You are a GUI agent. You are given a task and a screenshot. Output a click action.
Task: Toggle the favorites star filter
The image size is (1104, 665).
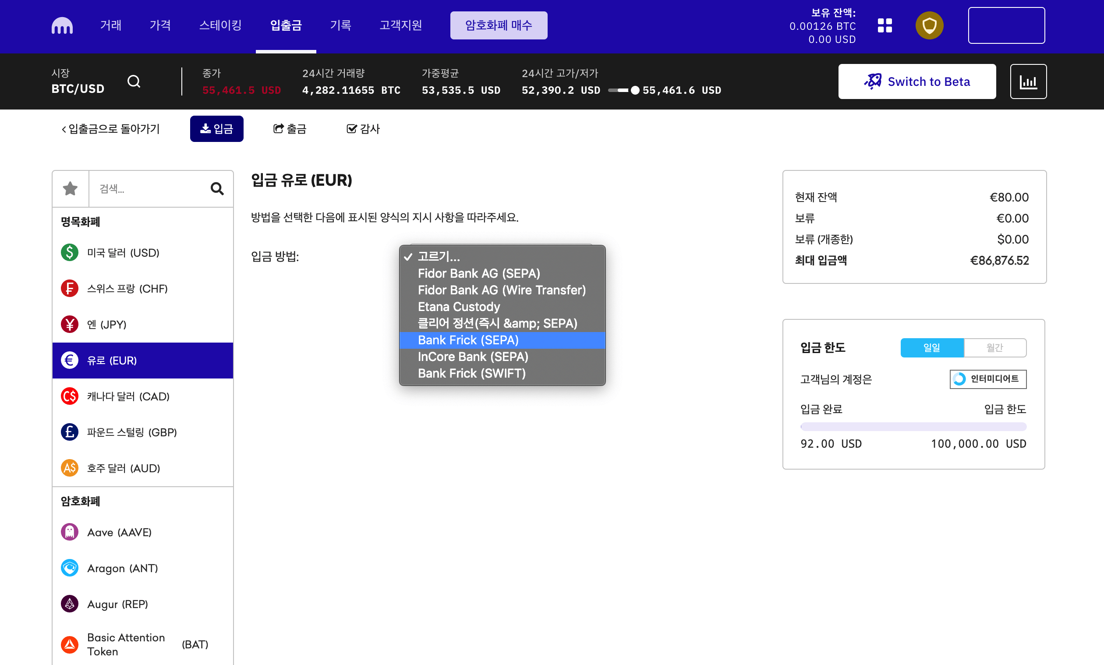coord(71,189)
